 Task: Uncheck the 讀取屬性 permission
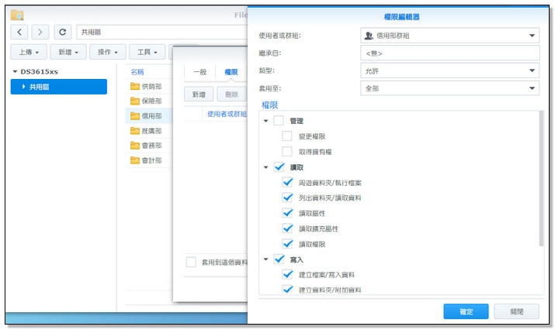pyautogui.click(x=287, y=213)
